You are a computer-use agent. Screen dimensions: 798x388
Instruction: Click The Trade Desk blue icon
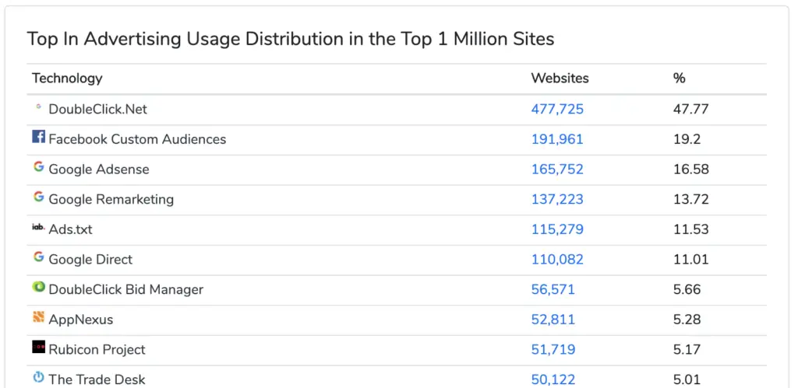pyautogui.click(x=39, y=377)
